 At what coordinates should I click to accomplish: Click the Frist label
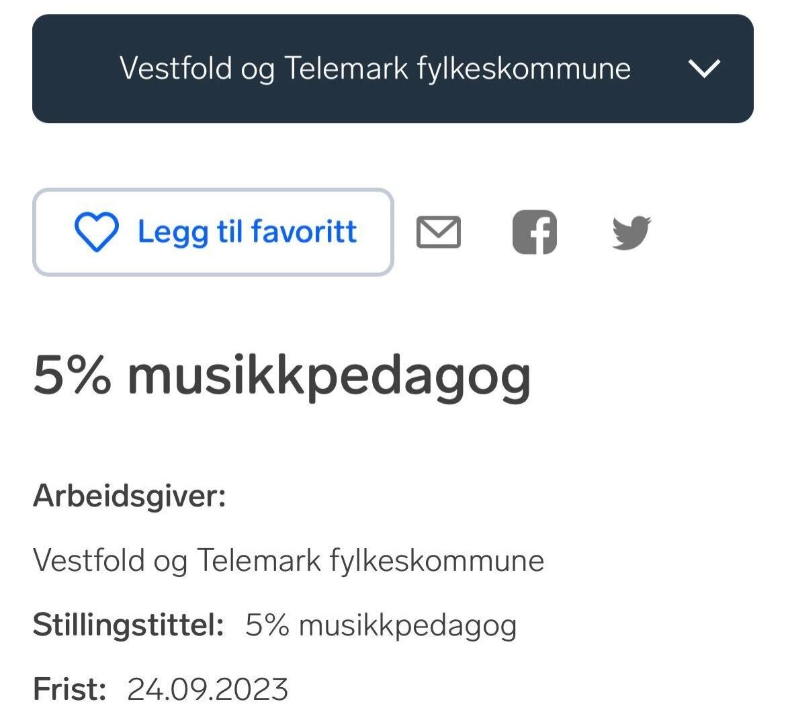(x=70, y=689)
